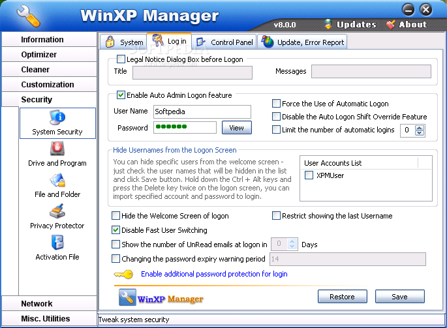447x328 pixels.
Task: Click the Restore button
Action: coord(343,297)
